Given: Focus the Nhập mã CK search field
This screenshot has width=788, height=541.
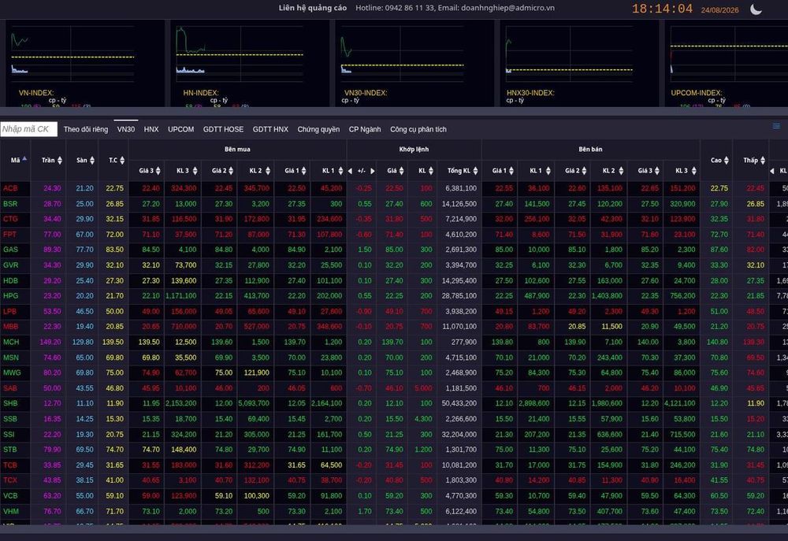Looking at the screenshot, I should [28, 129].
